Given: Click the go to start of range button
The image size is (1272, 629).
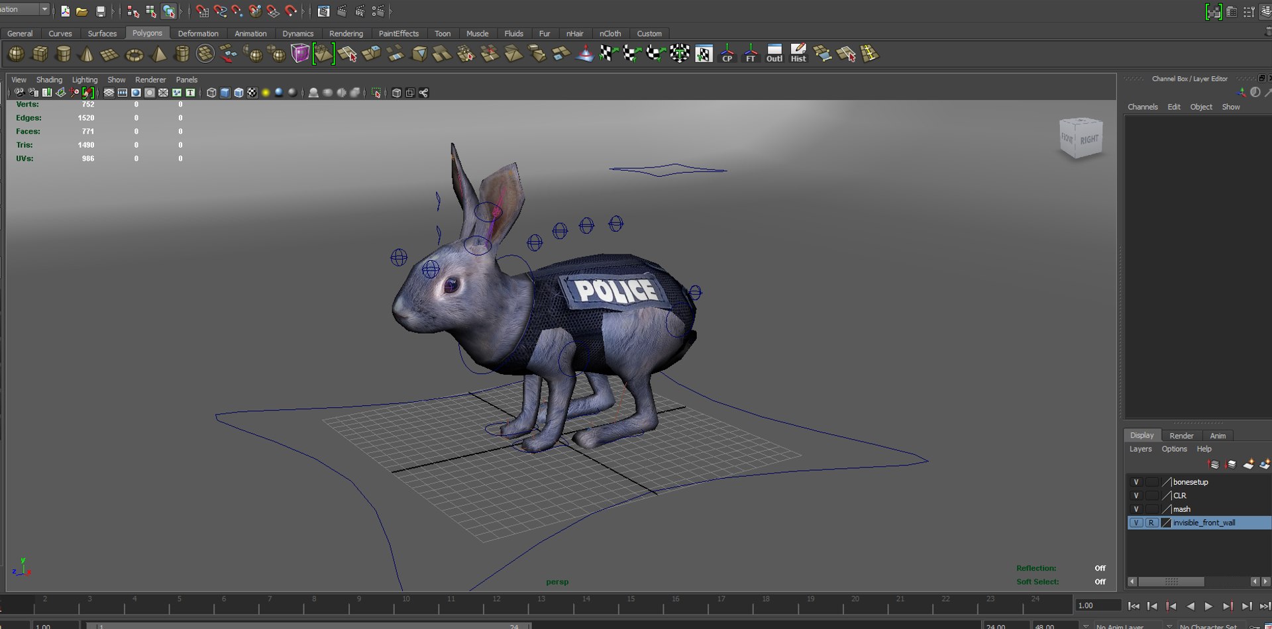Looking at the screenshot, I should (1134, 606).
